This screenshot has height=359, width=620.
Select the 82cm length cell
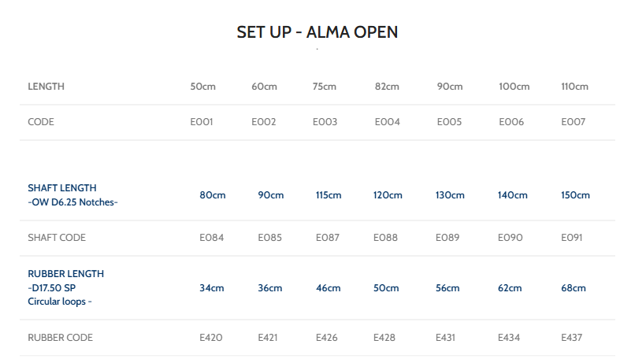pos(388,87)
